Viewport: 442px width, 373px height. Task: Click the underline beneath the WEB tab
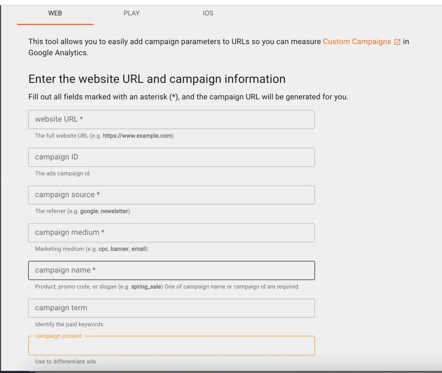[x=55, y=24]
